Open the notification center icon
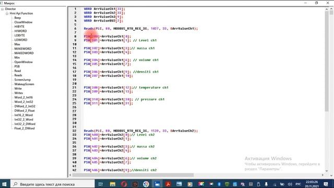Image resolution: width=334 pixels, height=188 pixels. [326, 184]
